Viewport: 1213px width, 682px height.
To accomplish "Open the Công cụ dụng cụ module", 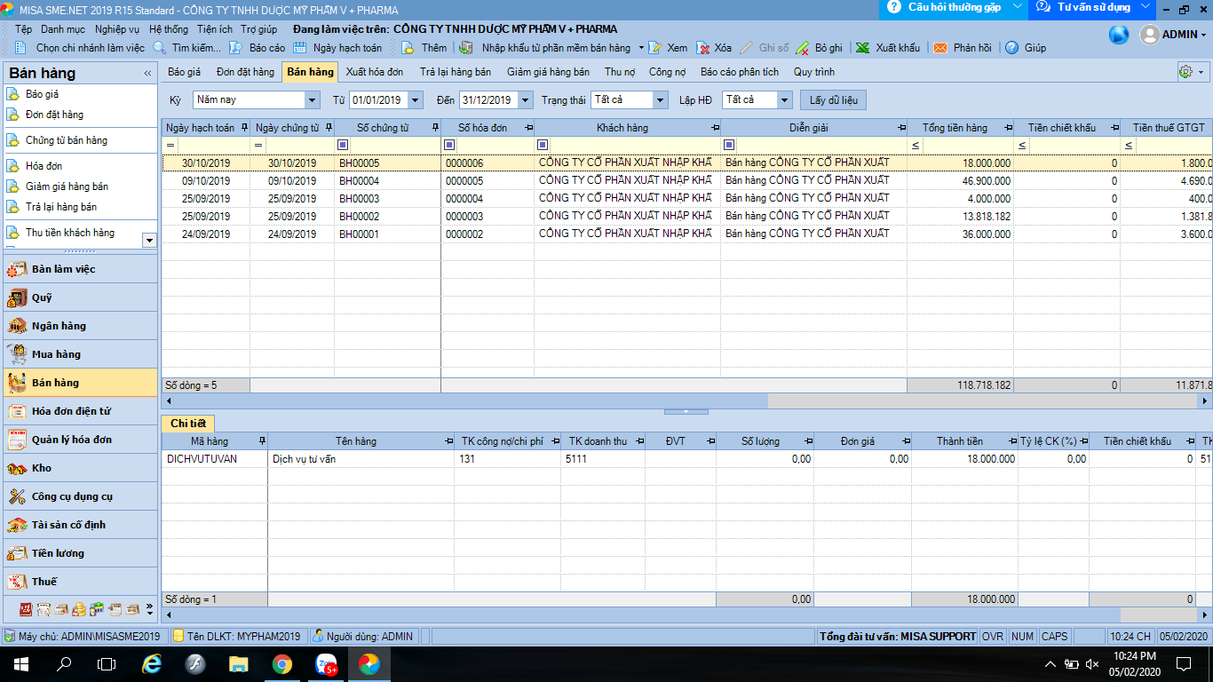I will pyautogui.click(x=80, y=496).
